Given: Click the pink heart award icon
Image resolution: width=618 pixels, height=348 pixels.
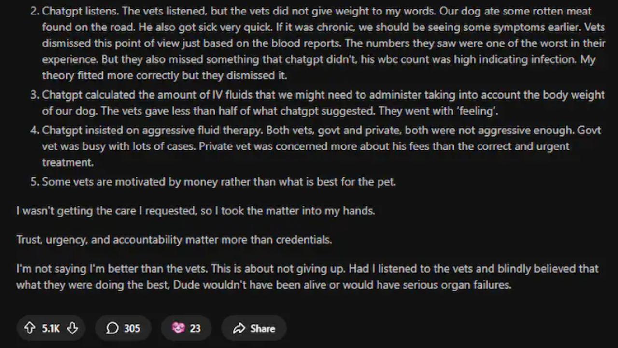Looking at the screenshot, I should 178,328.
